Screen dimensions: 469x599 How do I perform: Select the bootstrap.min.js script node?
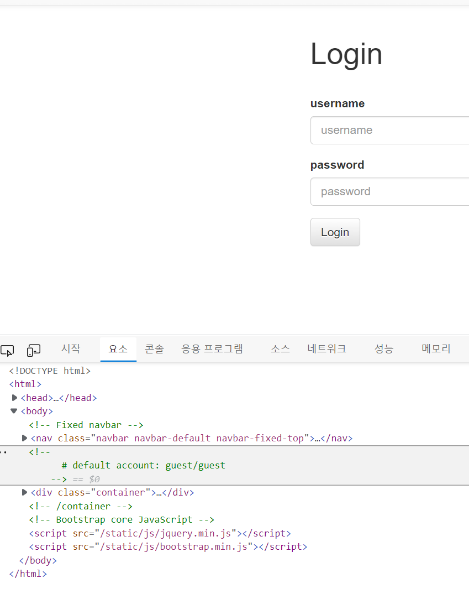168,546
